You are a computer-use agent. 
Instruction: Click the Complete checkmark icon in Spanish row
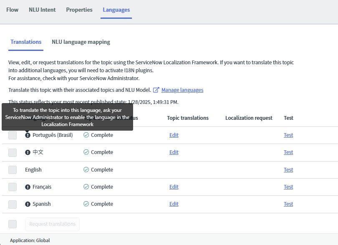86,204
